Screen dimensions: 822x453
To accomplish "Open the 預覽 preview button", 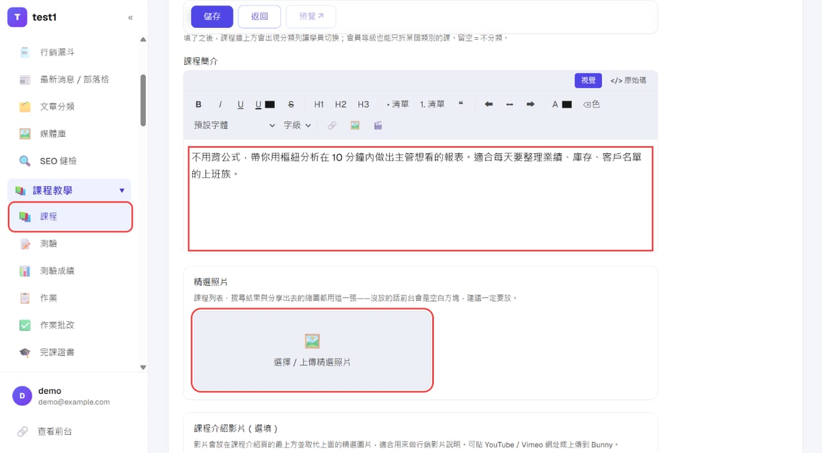I will (311, 17).
